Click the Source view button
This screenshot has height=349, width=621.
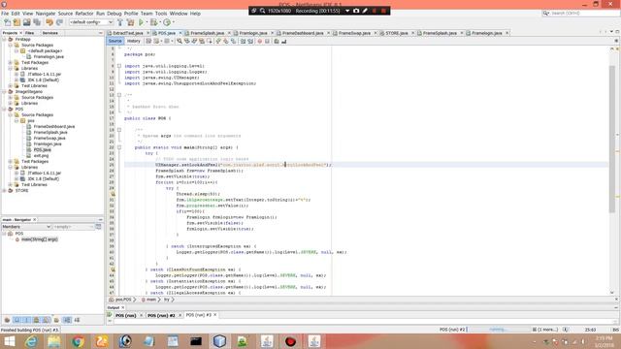(114, 41)
